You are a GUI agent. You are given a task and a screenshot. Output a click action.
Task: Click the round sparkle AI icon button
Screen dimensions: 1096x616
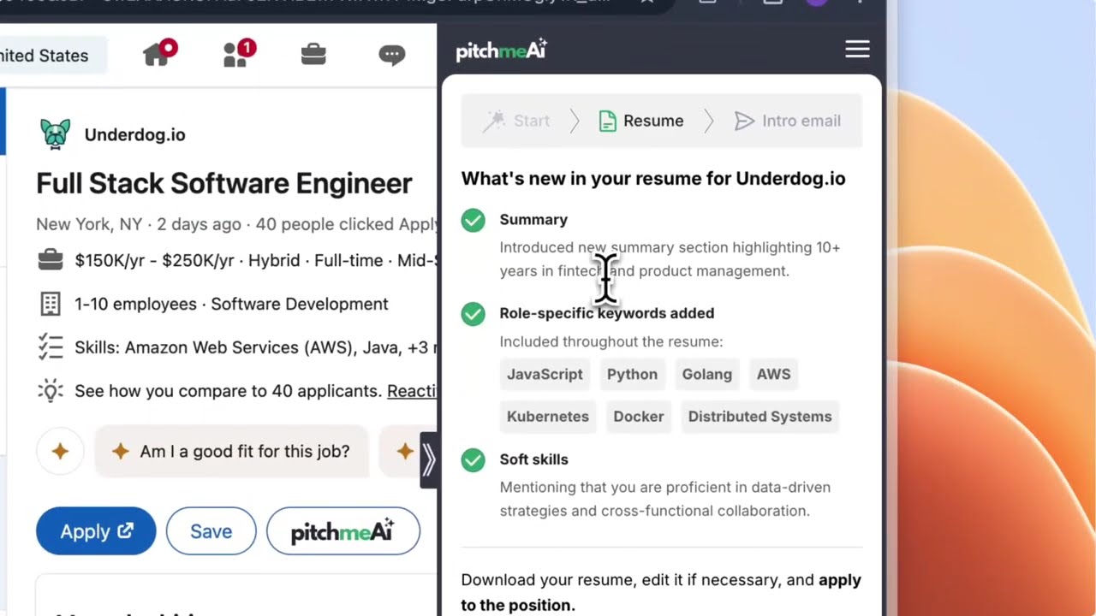60,452
